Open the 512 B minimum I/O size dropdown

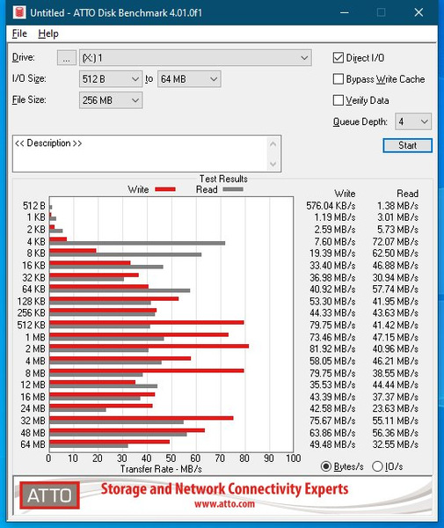click(x=111, y=79)
